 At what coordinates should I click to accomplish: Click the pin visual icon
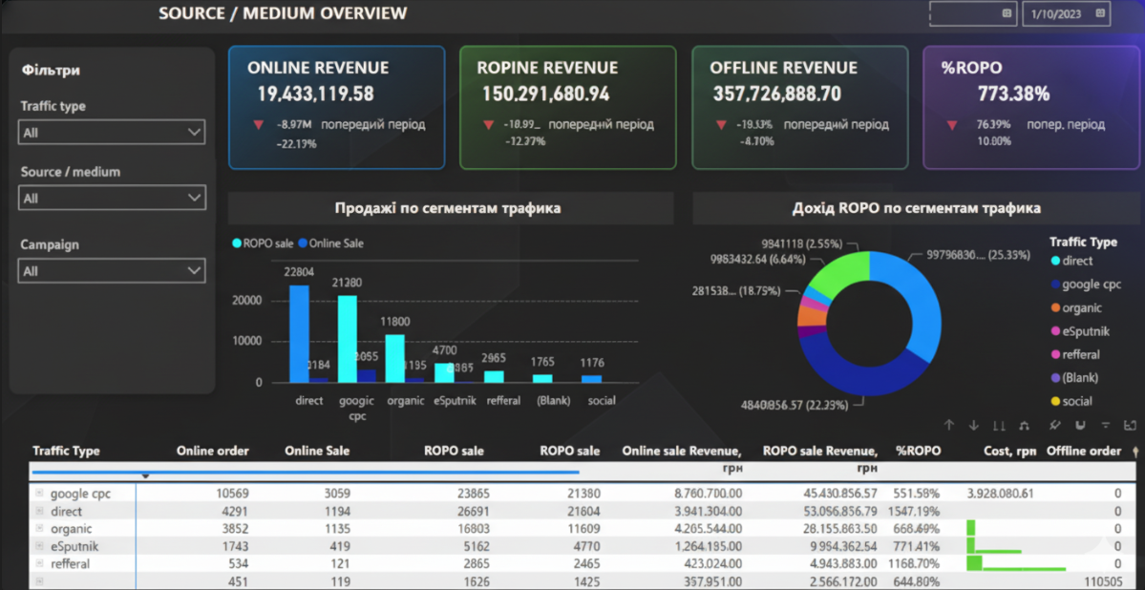1053,425
